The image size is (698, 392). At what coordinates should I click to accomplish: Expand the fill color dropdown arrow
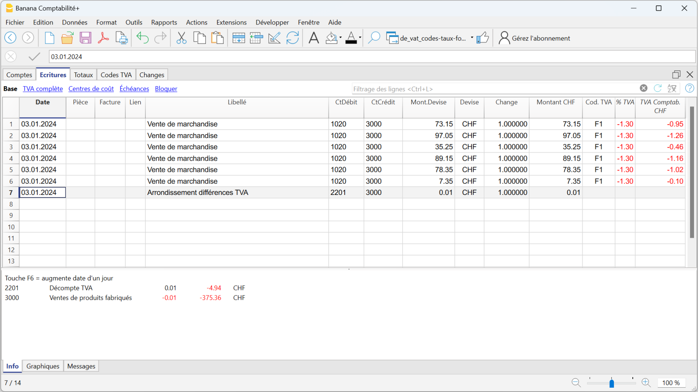340,38
